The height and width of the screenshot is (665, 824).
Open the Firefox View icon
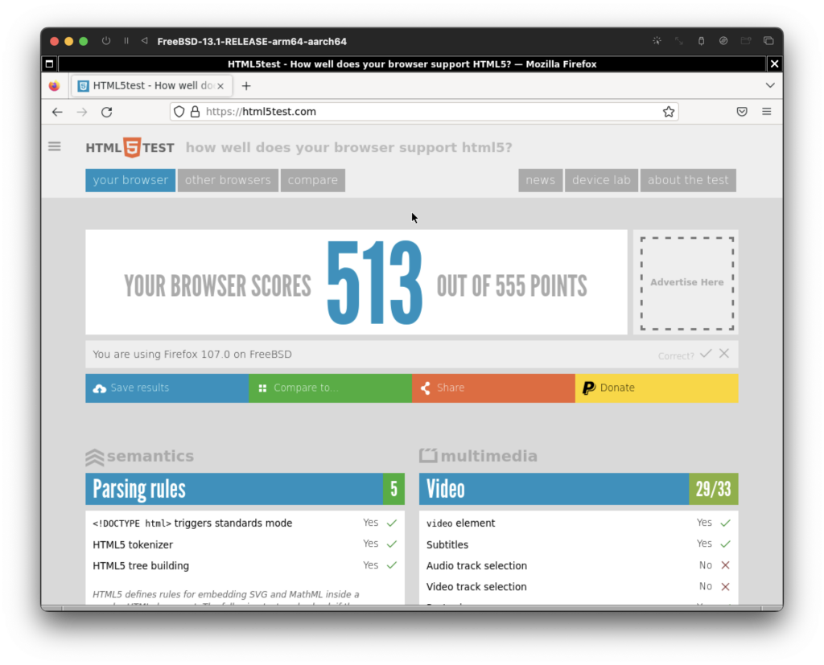coord(54,85)
